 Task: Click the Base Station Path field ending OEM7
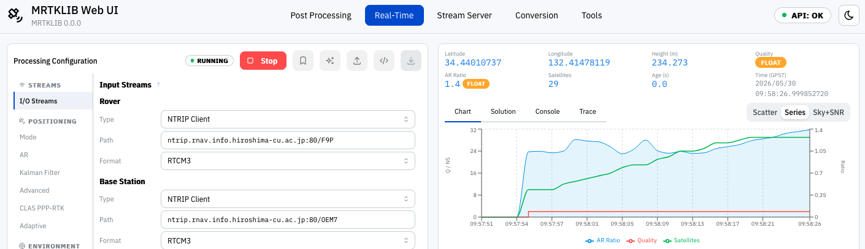tap(288, 220)
